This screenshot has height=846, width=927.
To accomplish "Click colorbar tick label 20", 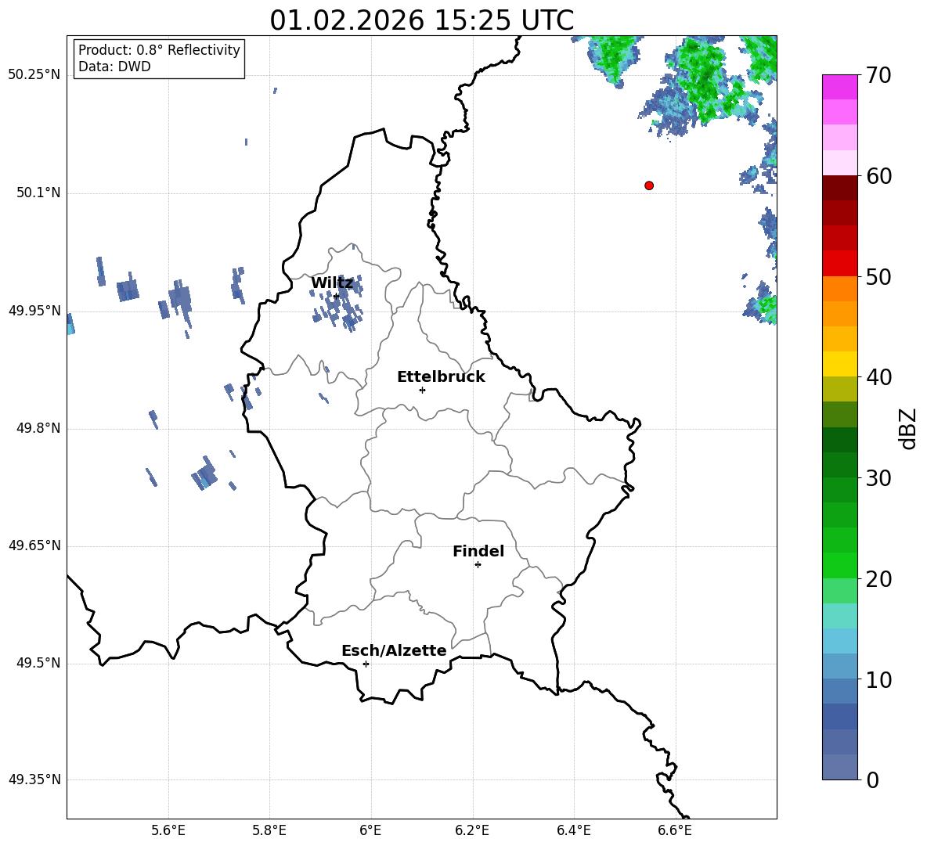I will point(878,579).
